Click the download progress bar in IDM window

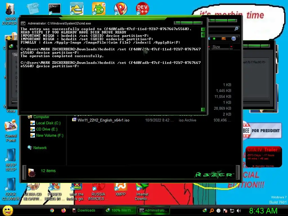click(x=256, y=102)
